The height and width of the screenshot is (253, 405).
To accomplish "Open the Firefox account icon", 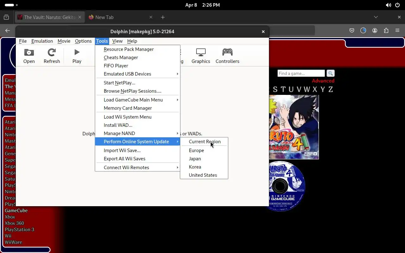I will (375, 30).
